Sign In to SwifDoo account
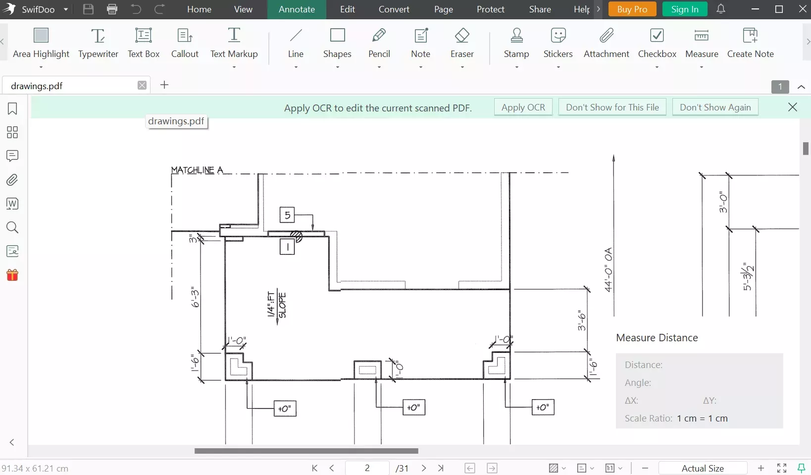This screenshot has width=811, height=475. [684, 9]
